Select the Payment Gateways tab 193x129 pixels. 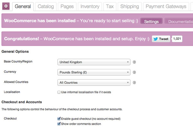coord(166,6)
